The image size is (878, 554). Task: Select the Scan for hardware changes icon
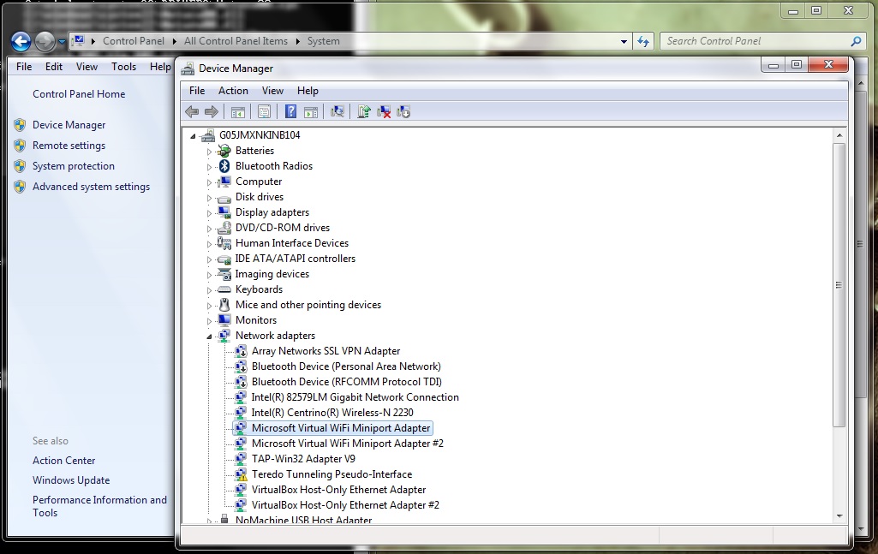337,111
